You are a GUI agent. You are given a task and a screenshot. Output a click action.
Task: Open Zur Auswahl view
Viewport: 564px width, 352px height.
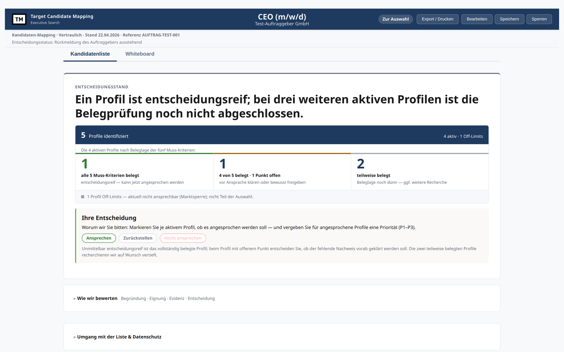tap(396, 19)
